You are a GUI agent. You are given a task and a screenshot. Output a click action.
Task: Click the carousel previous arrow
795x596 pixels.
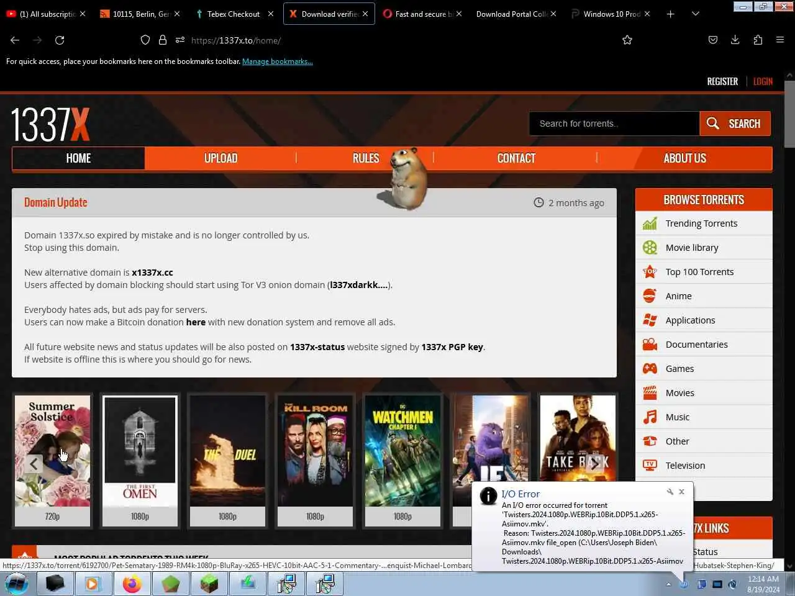click(34, 464)
